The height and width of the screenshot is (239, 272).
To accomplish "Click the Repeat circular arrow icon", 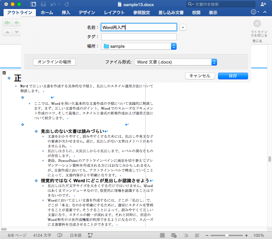I will click(x=67, y=4).
